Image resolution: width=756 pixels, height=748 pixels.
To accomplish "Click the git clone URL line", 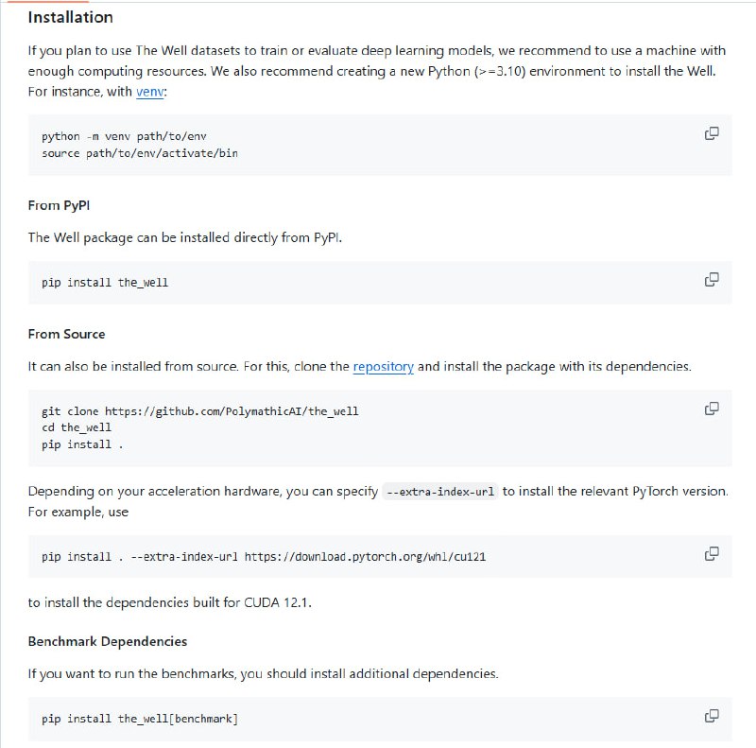I will click(200, 411).
